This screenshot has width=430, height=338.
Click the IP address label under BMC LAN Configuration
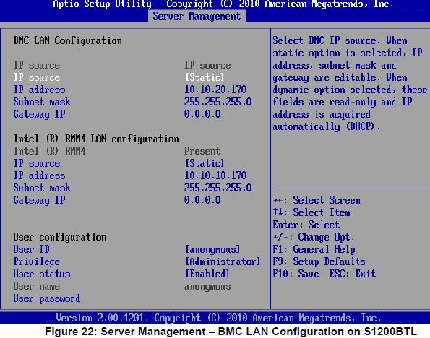tap(39, 90)
